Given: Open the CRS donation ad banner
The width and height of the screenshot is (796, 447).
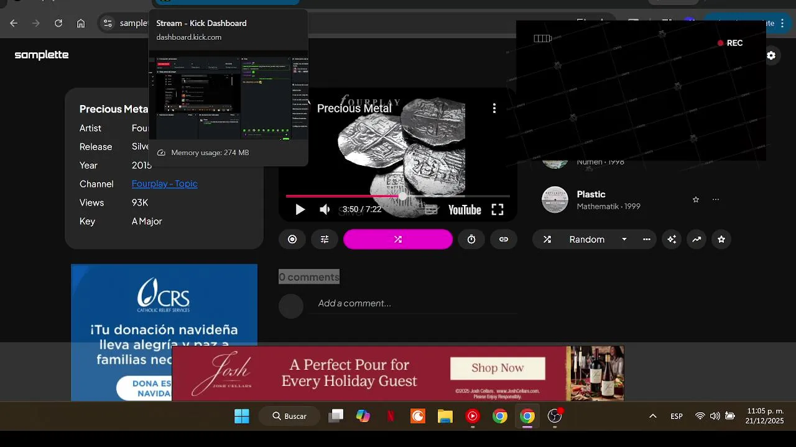Looking at the screenshot, I should tap(164, 332).
